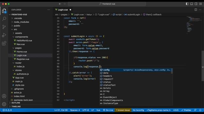The height and width of the screenshot is (114, 204).
Task: Click the code minimap preview
Action: click(x=194, y=25)
